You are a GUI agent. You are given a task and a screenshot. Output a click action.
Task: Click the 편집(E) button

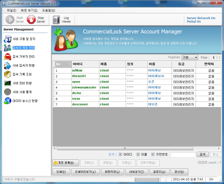tap(108, 163)
